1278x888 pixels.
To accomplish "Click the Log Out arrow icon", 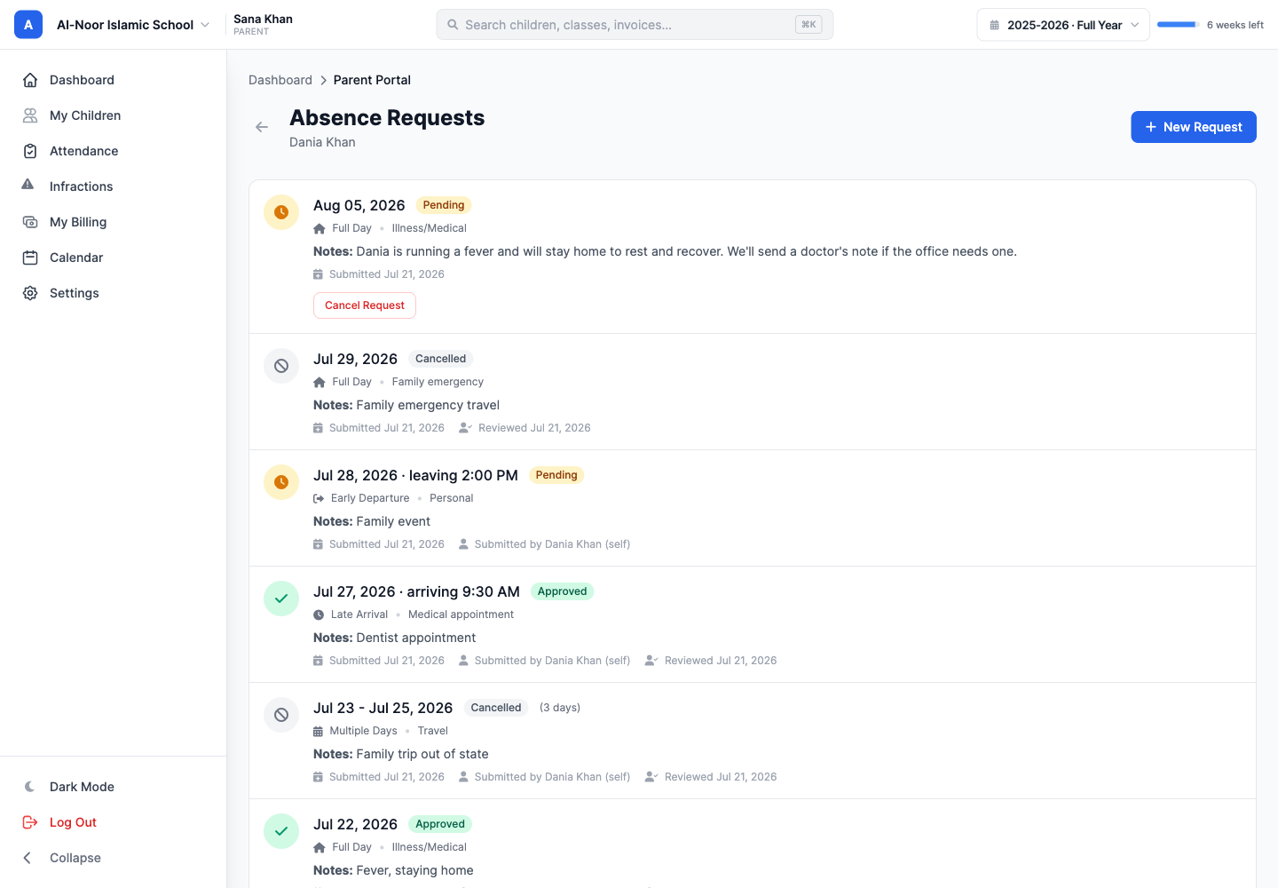I will pos(30,822).
